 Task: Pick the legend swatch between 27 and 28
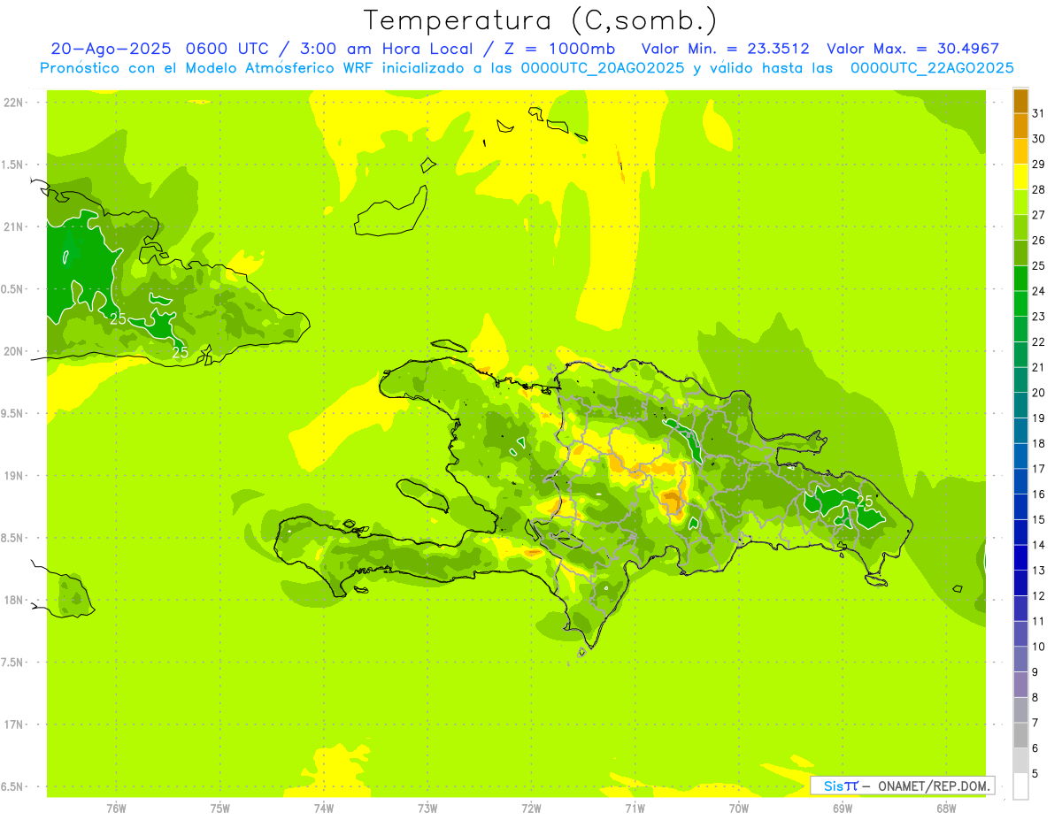click(1020, 203)
